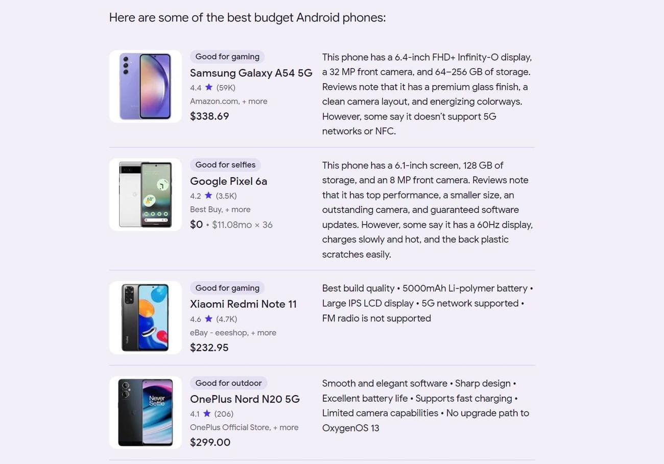Click the Good for outdoor tag
Image resolution: width=664 pixels, height=464 pixels.
coord(228,383)
